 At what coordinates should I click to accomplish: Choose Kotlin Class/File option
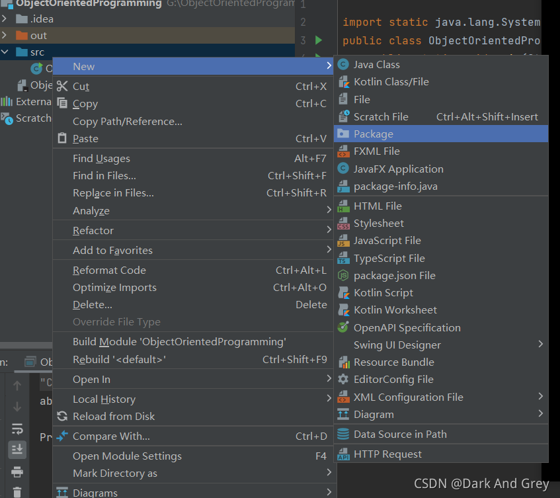pos(441,82)
